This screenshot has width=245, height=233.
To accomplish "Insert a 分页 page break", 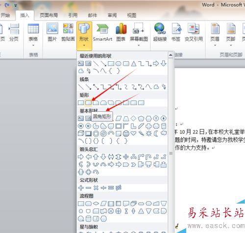I will [14, 32].
